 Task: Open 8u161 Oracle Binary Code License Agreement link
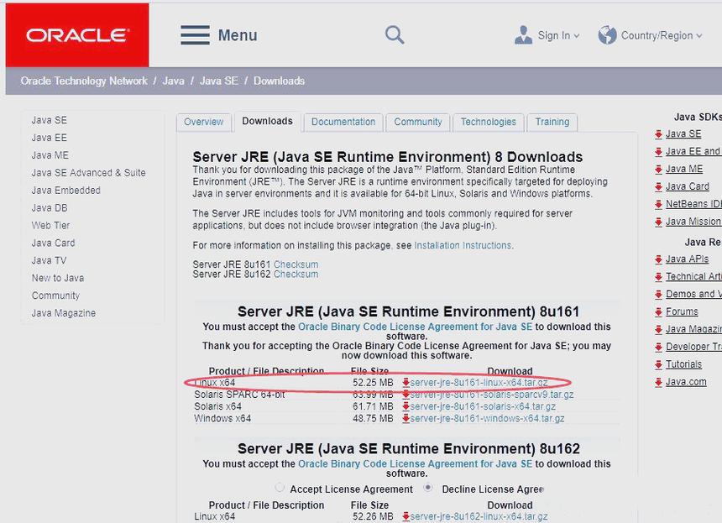click(415, 327)
